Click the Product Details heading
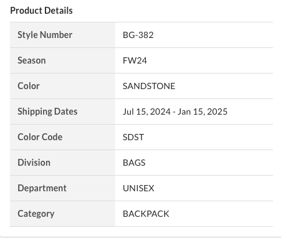Viewport: 281px width, 238px height. [x=41, y=11]
